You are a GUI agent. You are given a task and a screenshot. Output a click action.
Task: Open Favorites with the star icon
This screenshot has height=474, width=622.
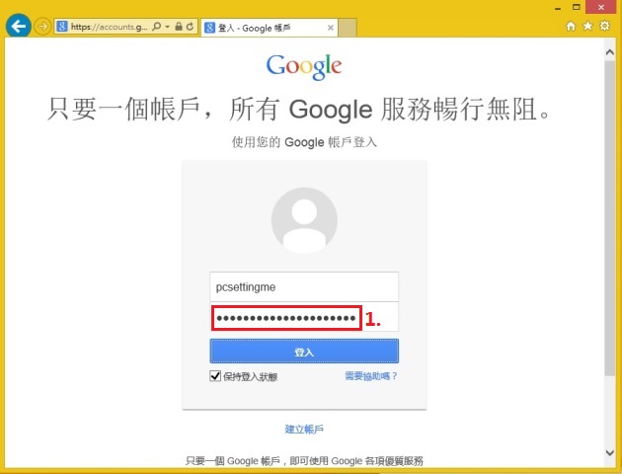[x=587, y=27]
